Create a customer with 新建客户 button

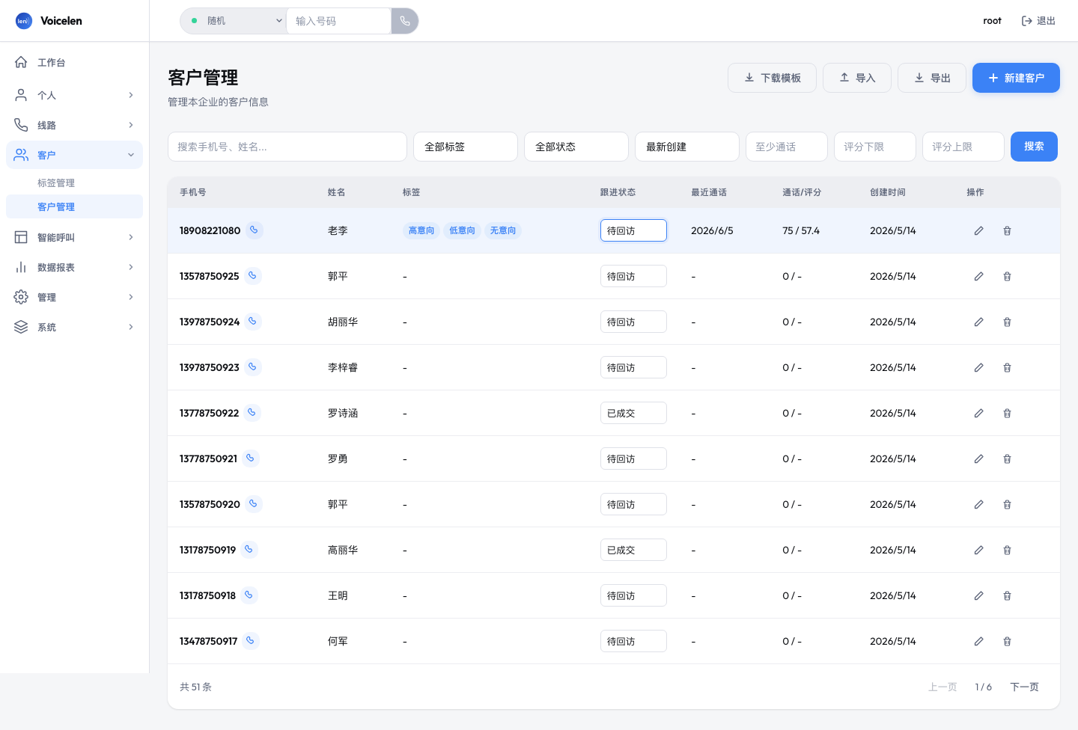pyautogui.click(x=1016, y=78)
